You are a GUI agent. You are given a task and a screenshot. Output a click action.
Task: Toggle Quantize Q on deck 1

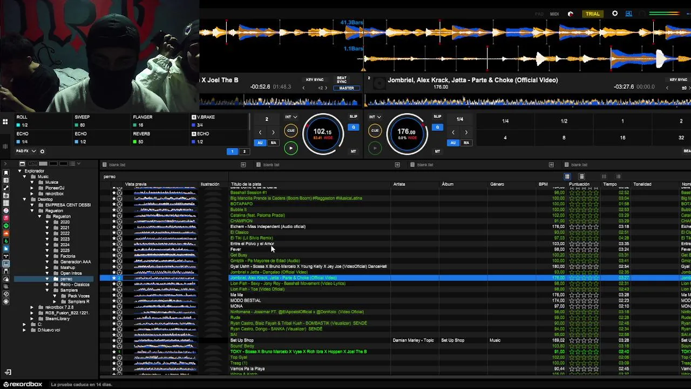(x=353, y=128)
